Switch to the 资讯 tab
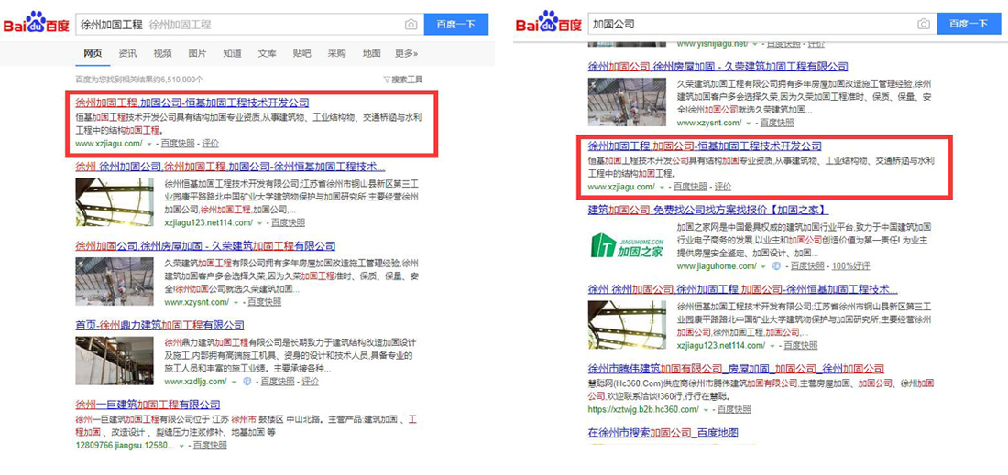 [127, 54]
